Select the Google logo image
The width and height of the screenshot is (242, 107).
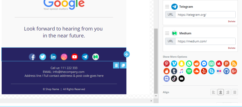pos(64,5)
